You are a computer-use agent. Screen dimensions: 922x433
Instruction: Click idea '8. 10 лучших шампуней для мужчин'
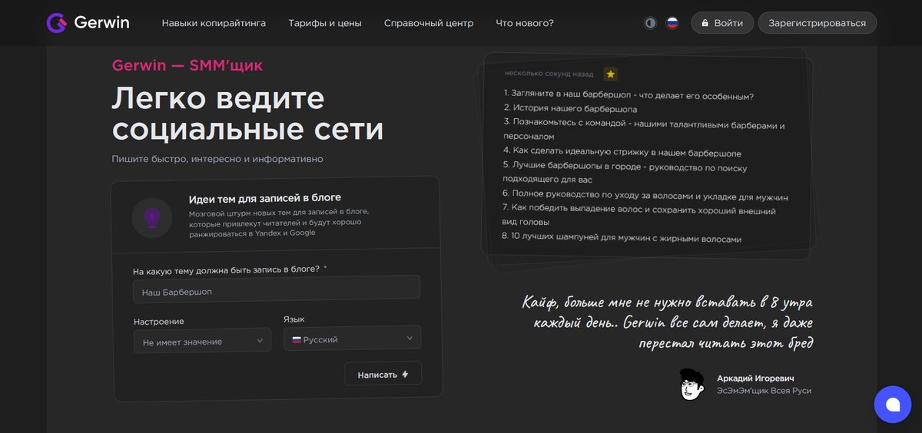(622, 239)
